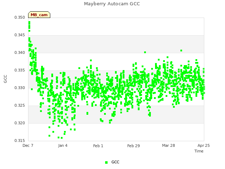
Task: Click the 0.330 y-axis value
Action: click(x=20, y=88)
